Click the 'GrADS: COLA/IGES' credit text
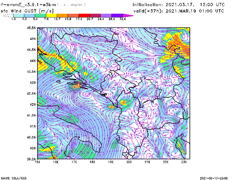 [x=14, y=178]
